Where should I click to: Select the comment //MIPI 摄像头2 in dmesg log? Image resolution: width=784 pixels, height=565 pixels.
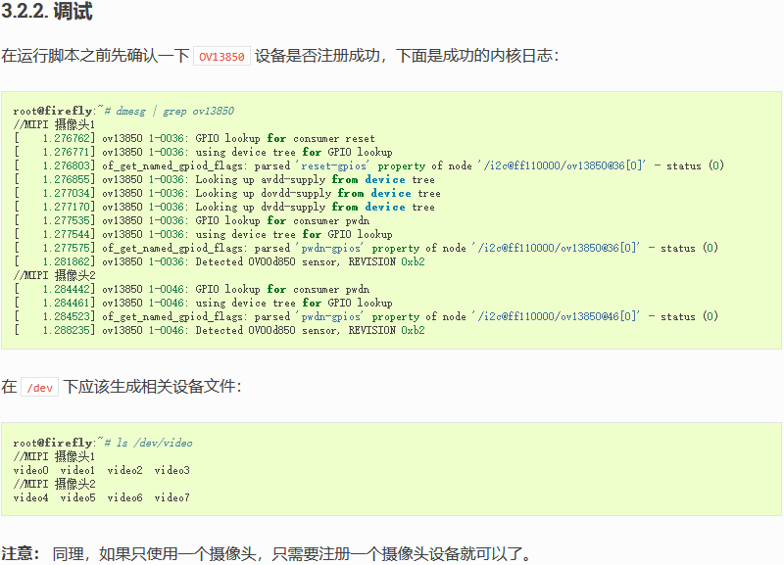coord(54,275)
